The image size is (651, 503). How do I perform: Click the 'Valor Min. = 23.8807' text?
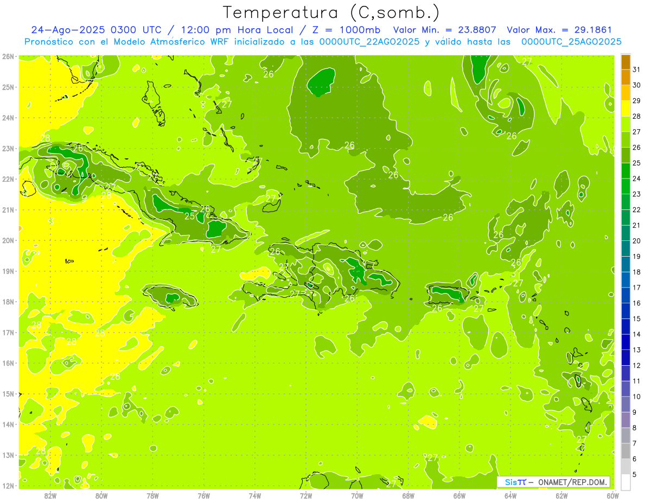(445, 30)
